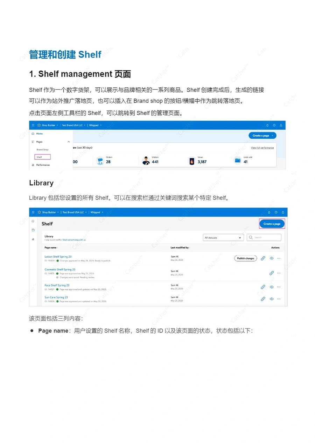
Task: Click the Units sold icon
Action: click(x=238, y=161)
